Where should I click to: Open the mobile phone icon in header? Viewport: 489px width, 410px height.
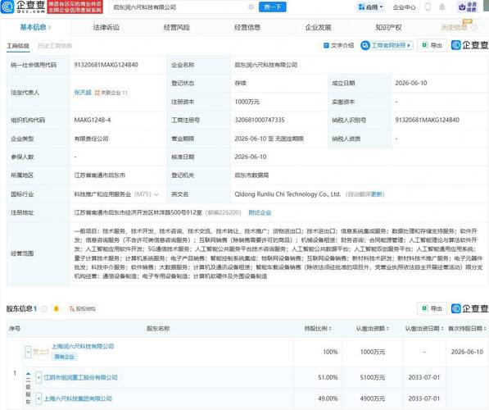[x=428, y=7]
